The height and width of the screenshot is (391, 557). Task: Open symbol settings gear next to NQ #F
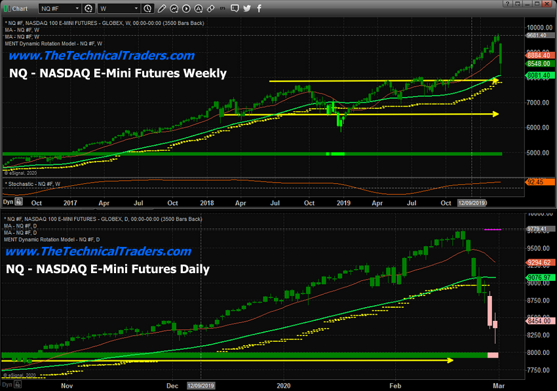pos(88,9)
